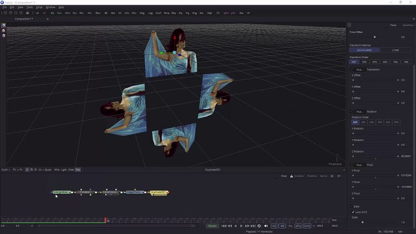Toggle the Scale section checkbox
The image size is (416, 234).
[x=351, y=207]
